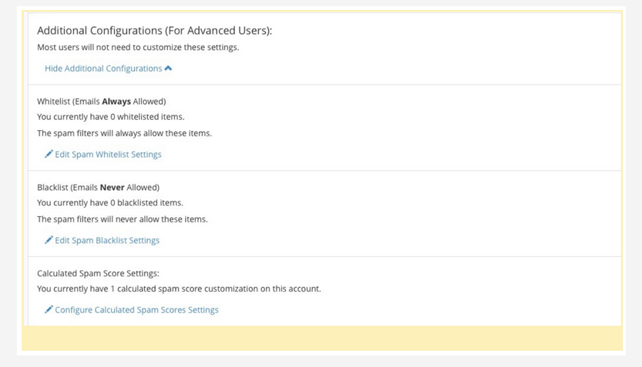642x367 pixels.
Task: Click the chevron-up icon after Hide Additional Configurations
Action: (x=168, y=68)
